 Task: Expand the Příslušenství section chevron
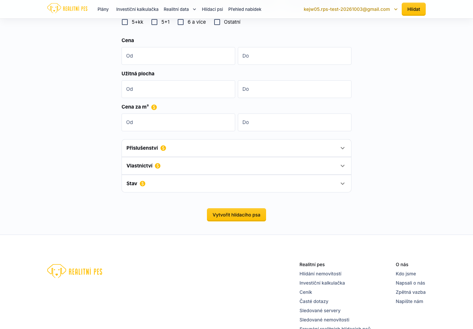343,148
